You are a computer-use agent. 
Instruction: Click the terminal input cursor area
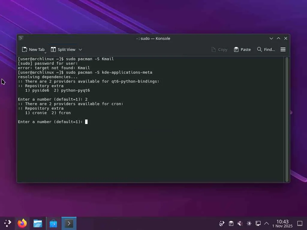[86, 122]
